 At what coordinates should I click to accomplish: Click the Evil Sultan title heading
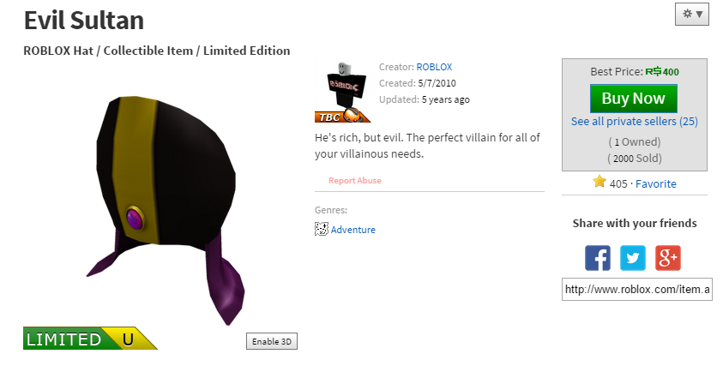(83, 21)
